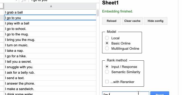This screenshot has height=95, width=182.
Task: Click Hide config button
Action: coord(156,21)
